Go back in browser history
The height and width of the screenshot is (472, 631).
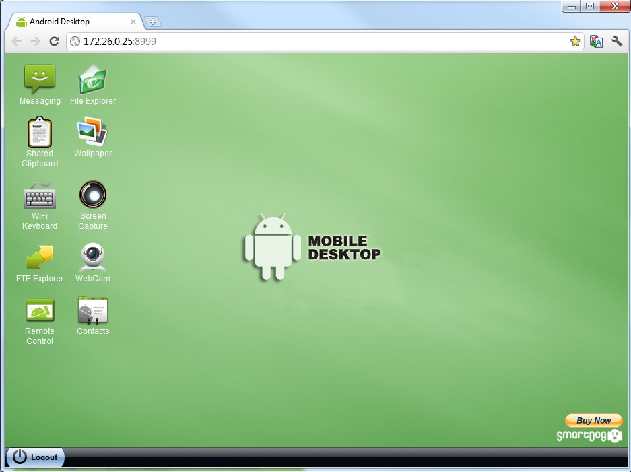point(17,41)
